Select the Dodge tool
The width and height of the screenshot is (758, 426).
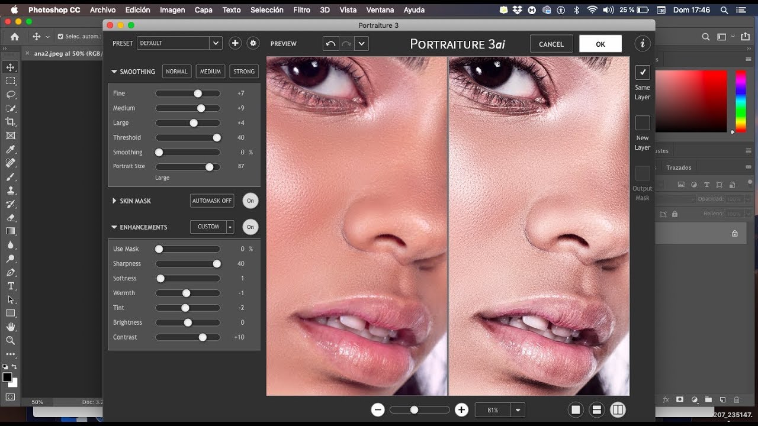pos(11,259)
